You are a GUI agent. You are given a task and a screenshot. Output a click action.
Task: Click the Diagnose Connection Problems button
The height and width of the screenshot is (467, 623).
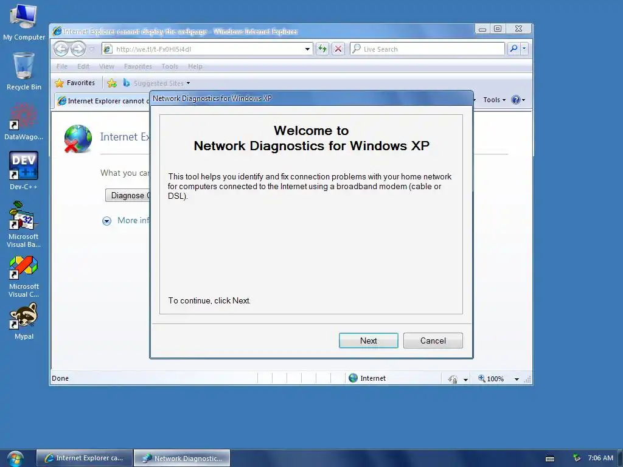pyautogui.click(x=128, y=195)
